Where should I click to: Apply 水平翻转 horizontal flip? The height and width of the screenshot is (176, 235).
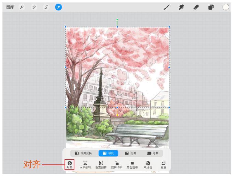coord(85,165)
